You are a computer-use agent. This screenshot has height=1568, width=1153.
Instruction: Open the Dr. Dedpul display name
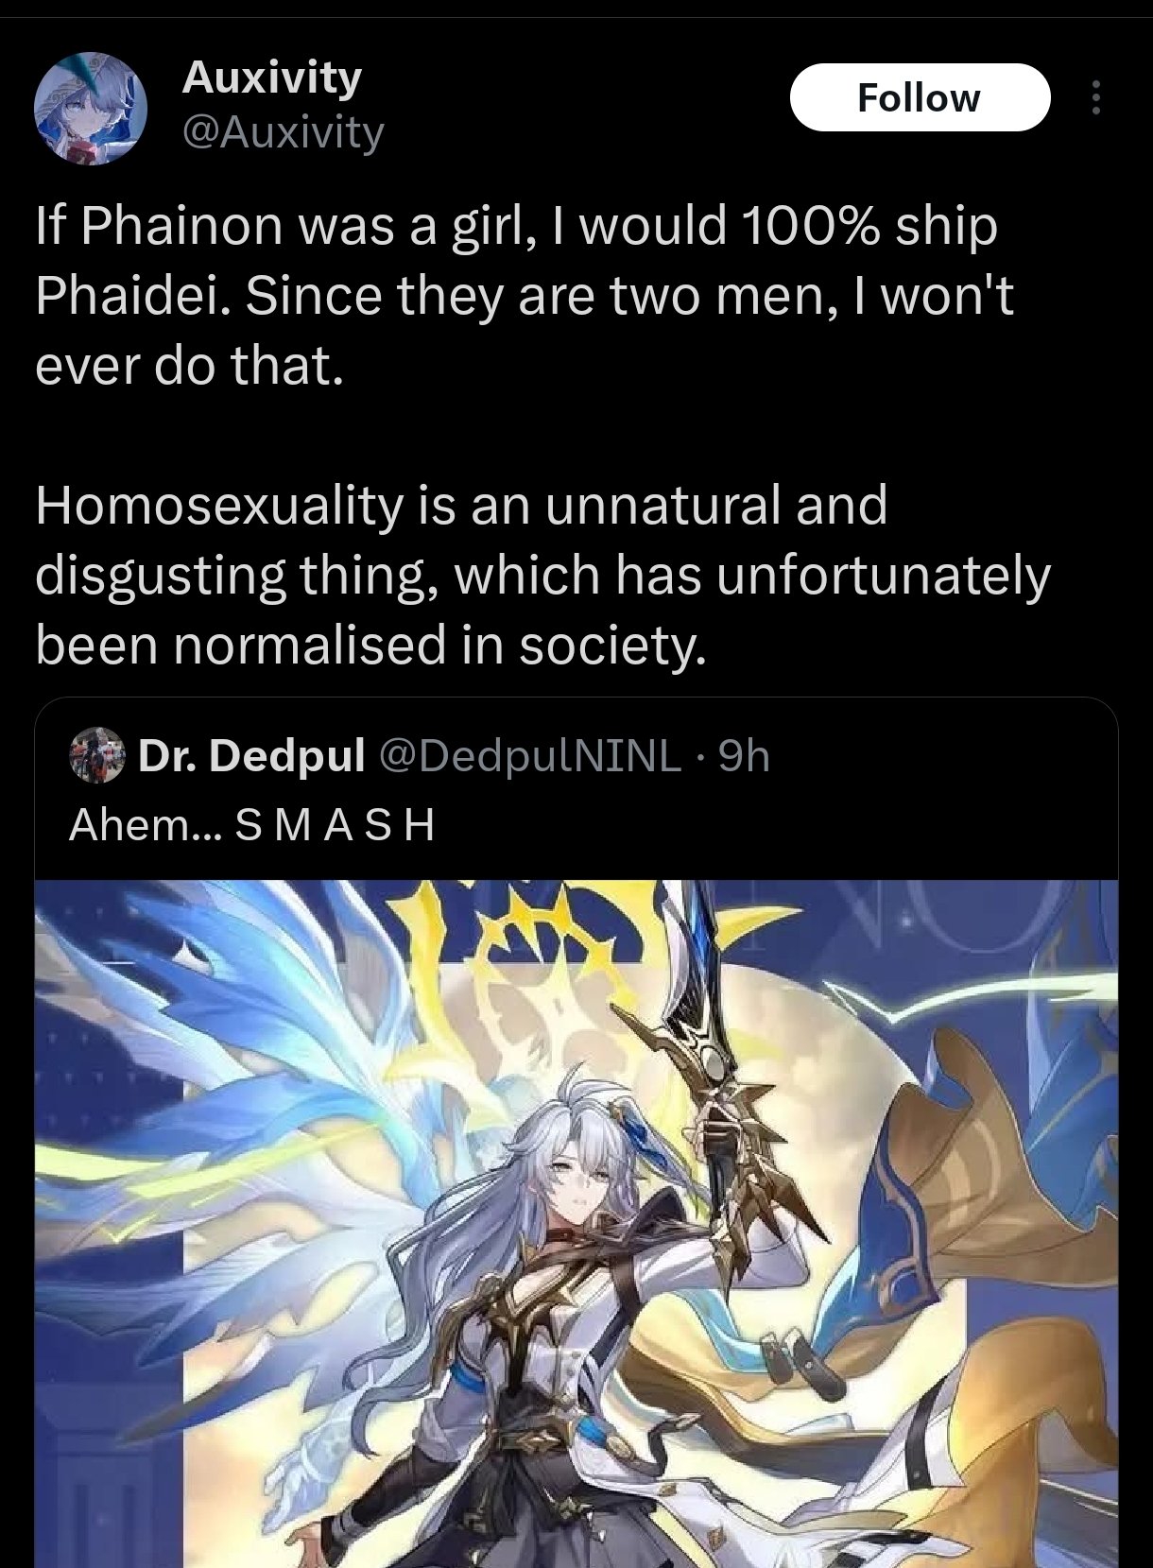pyautogui.click(x=251, y=755)
